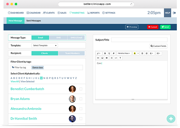180x128 pixels.
Task: Open Bryan Adams's avatar photo
Action: click(x=72, y=99)
